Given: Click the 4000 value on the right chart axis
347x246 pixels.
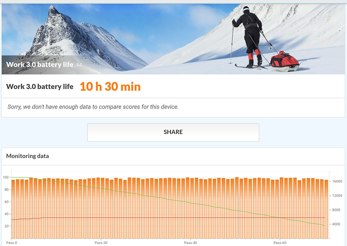Looking at the screenshot, I should pos(336,224).
